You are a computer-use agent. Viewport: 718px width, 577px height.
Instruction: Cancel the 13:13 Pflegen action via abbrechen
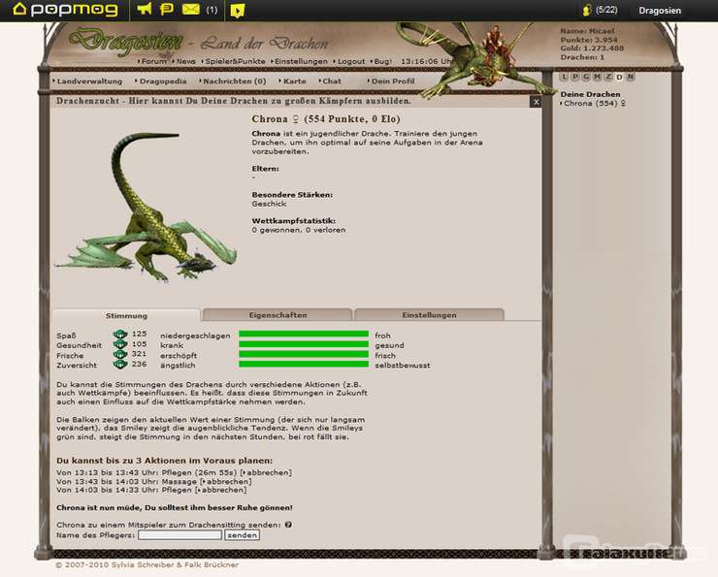click(x=267, y=472)
